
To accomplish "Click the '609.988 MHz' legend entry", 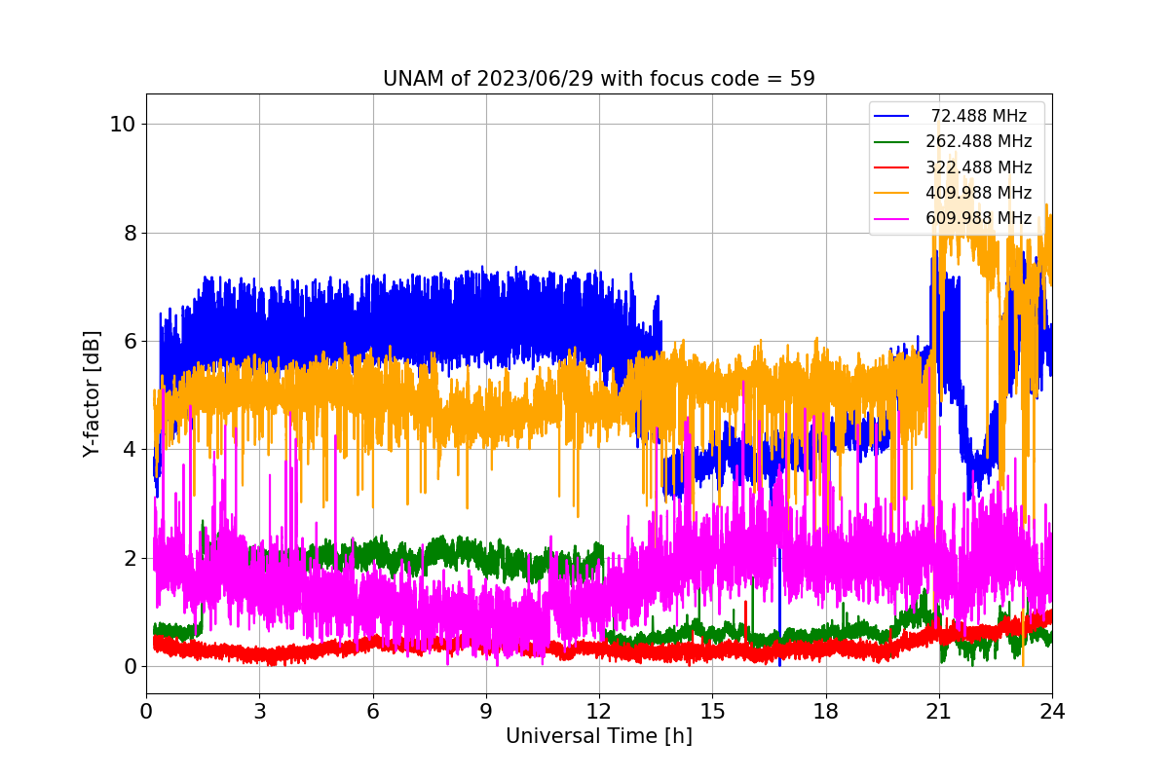I will (979, 218).
